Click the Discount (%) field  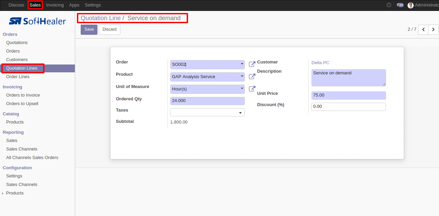[349, 107]
